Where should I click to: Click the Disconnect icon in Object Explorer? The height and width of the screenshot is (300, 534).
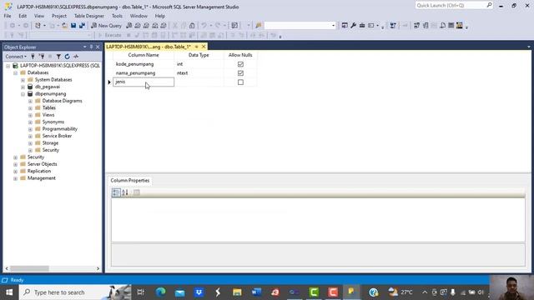(x=42, y=57)
